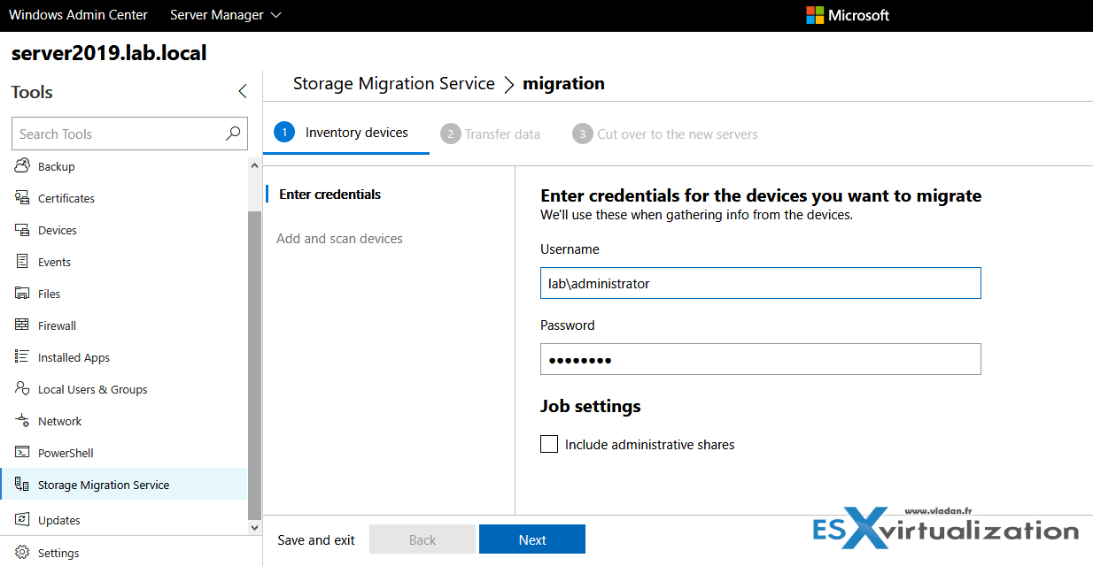The width and height of the screenshot is (1093, 566).
Task: Open the PowerShell tool icon
Action: 22,453
